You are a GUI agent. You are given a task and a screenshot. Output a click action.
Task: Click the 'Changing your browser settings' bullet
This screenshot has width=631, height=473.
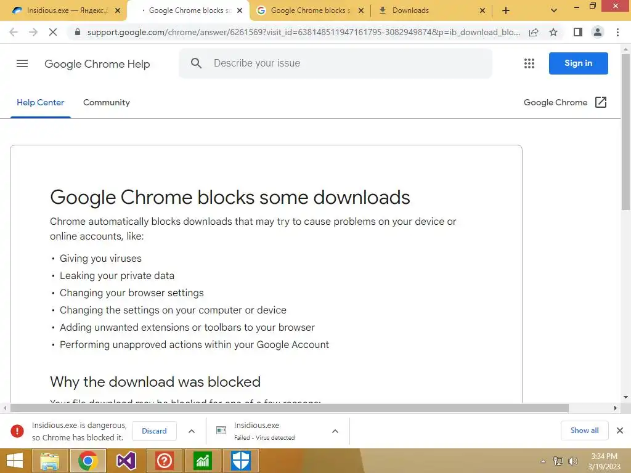tap(132, 293)
